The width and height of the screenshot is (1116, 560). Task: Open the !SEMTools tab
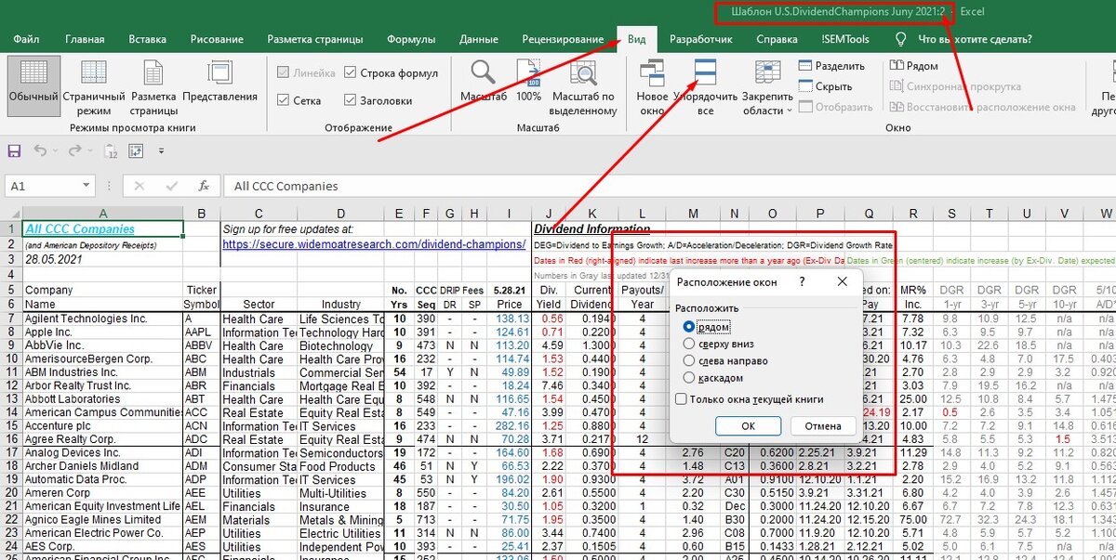pyautogui.click(x=845, y=39)
